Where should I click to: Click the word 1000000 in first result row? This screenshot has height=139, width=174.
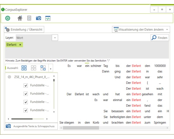pos(160,66)
